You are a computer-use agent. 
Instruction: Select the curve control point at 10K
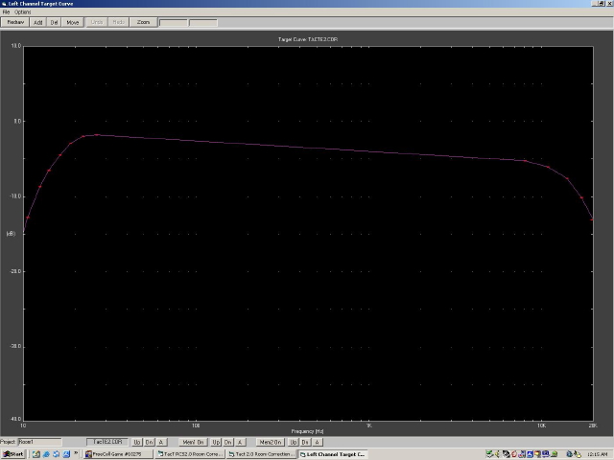pos(548,168)
